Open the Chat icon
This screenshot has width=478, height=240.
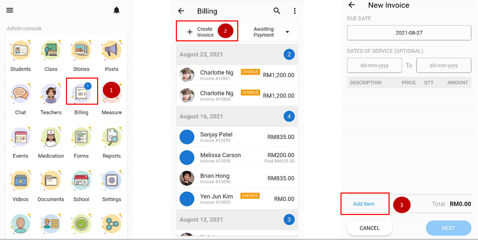click(x=20, y=95)
